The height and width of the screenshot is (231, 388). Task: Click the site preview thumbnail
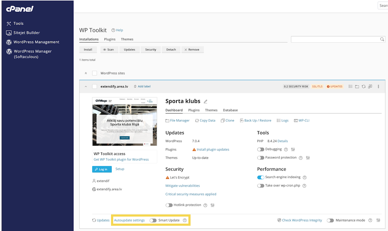click(x=125, y=122)
